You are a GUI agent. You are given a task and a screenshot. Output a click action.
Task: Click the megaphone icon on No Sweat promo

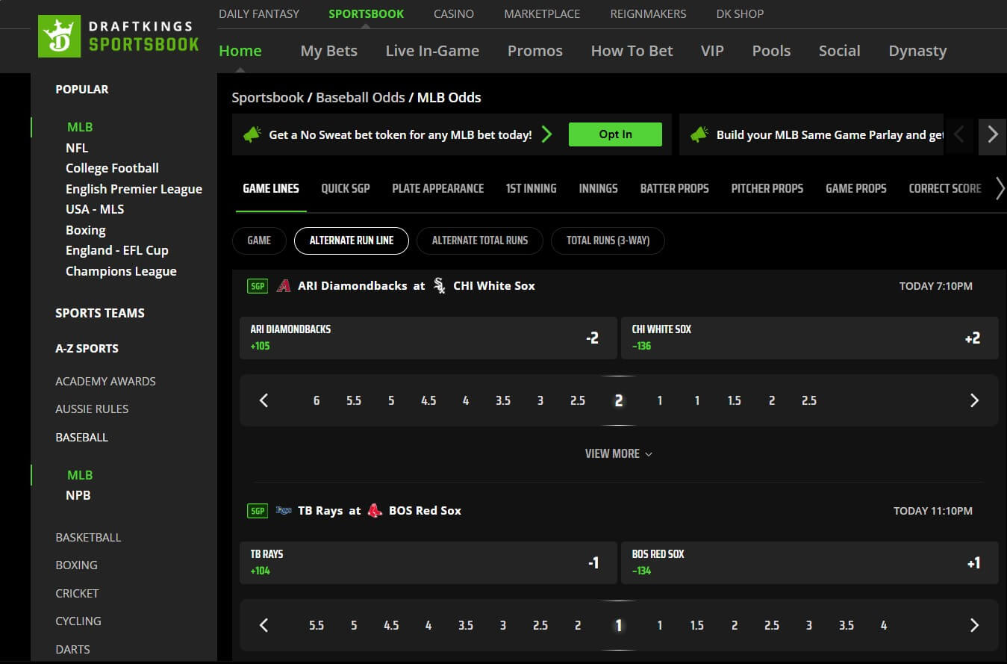coord(252,134)
